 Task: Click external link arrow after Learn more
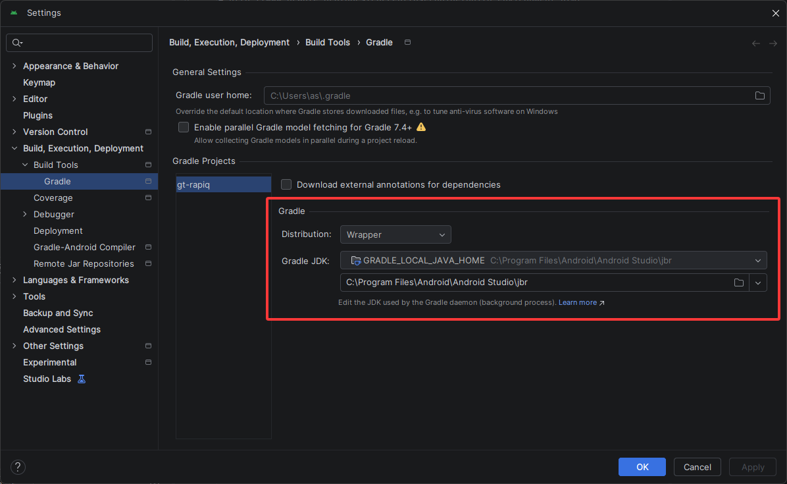[x=602, y=303]
